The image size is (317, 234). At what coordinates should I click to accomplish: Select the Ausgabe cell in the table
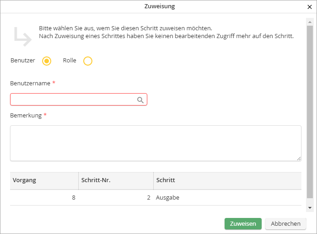point(167,198)
